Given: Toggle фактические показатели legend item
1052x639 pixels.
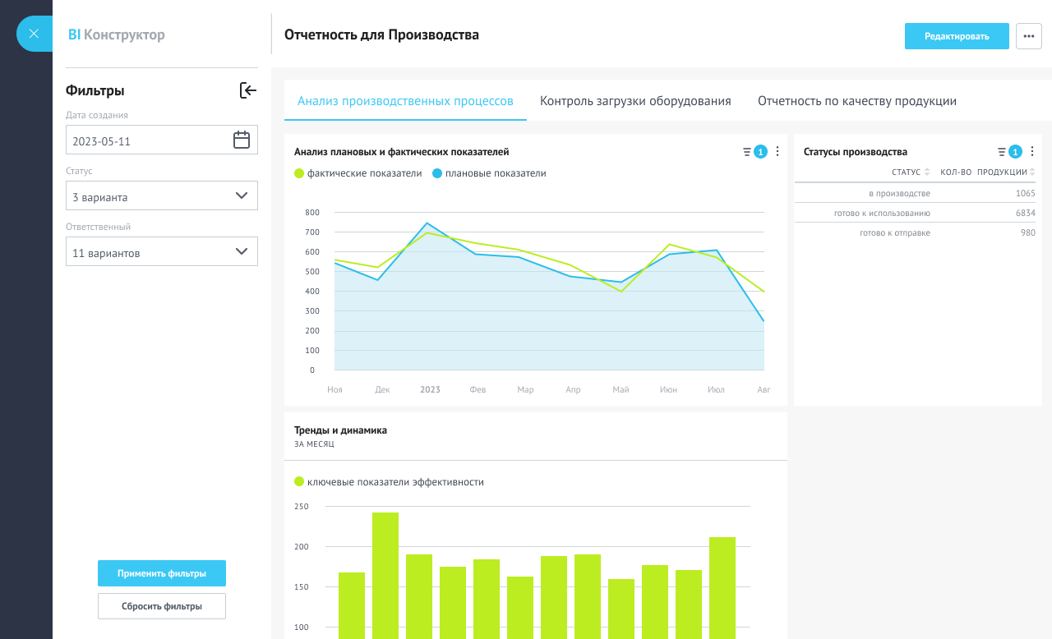Looking at the screenshot, I should pos(358,173).
